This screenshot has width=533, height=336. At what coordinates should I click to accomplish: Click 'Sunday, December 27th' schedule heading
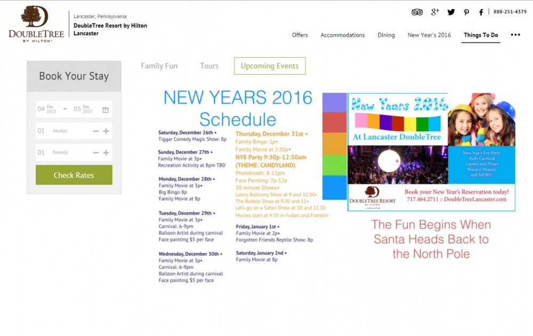[x=185, y=152]
